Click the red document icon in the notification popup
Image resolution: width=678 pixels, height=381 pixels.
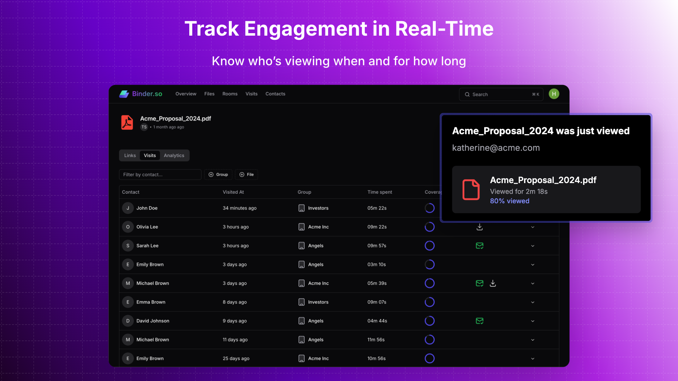pos(471,189)
